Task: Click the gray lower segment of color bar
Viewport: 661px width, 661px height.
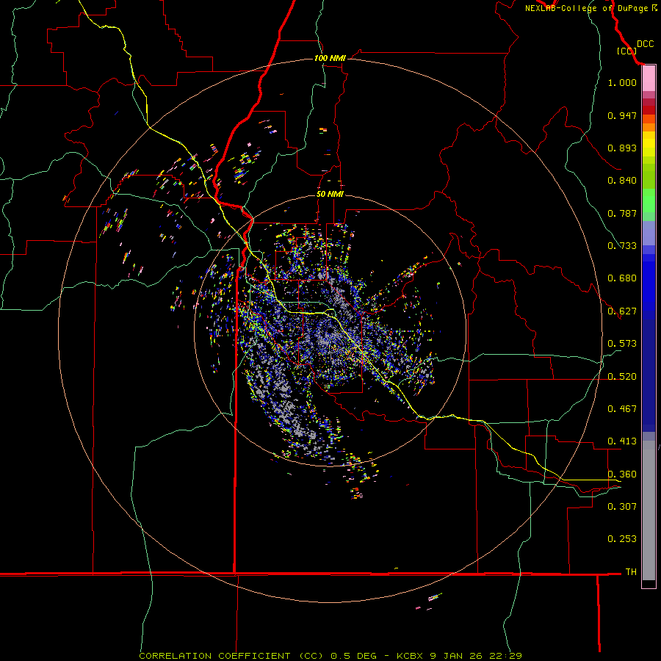Action: pyautogui.click(x=649, y=510)
